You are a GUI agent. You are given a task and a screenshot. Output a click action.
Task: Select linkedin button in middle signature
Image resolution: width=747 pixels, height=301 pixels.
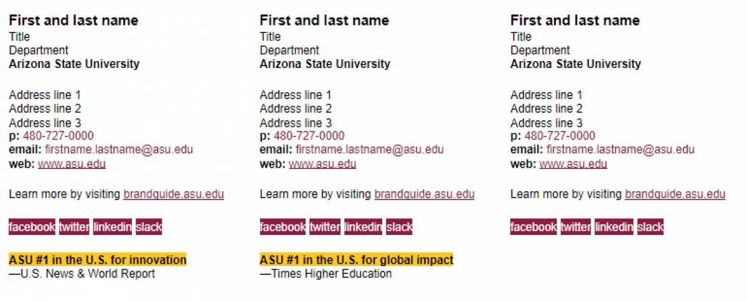click(x=364, y=227)
